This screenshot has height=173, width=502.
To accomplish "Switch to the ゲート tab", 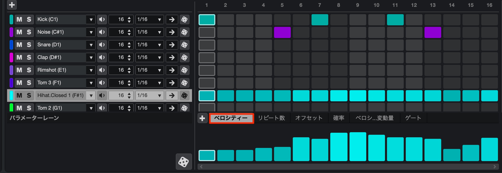I will 413,118.
